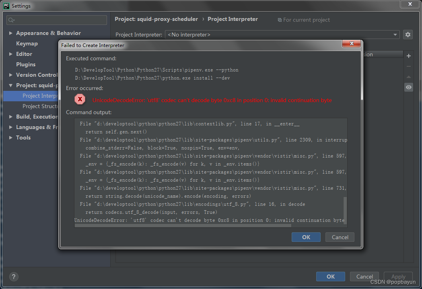Click Project: squid-proxy-scheduler breadcrumb

156,19
